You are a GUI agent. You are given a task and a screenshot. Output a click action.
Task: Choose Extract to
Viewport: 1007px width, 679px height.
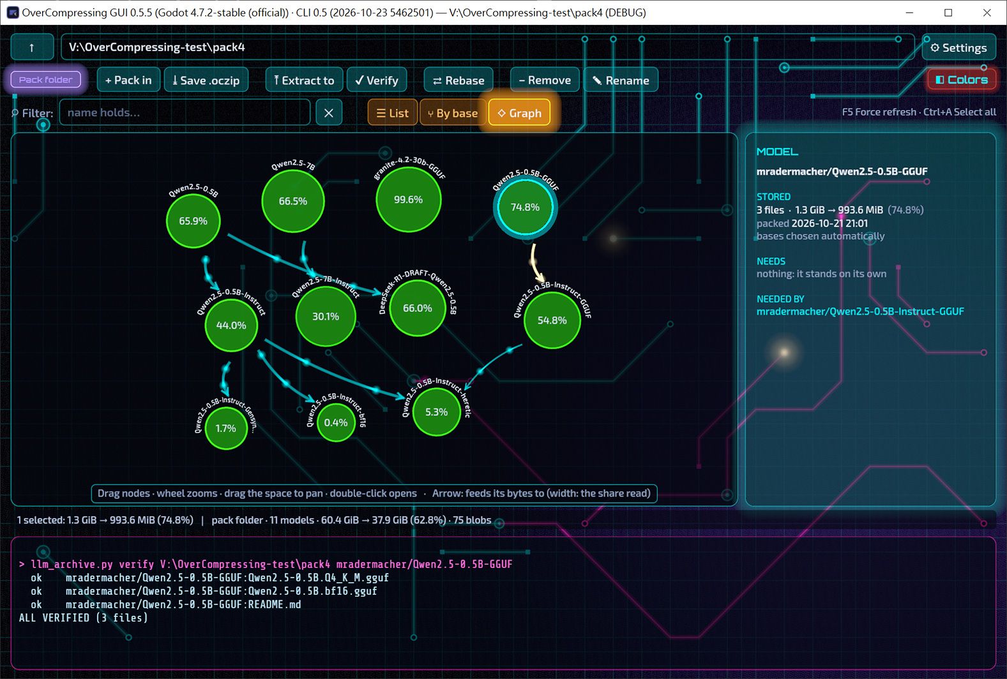304,80
